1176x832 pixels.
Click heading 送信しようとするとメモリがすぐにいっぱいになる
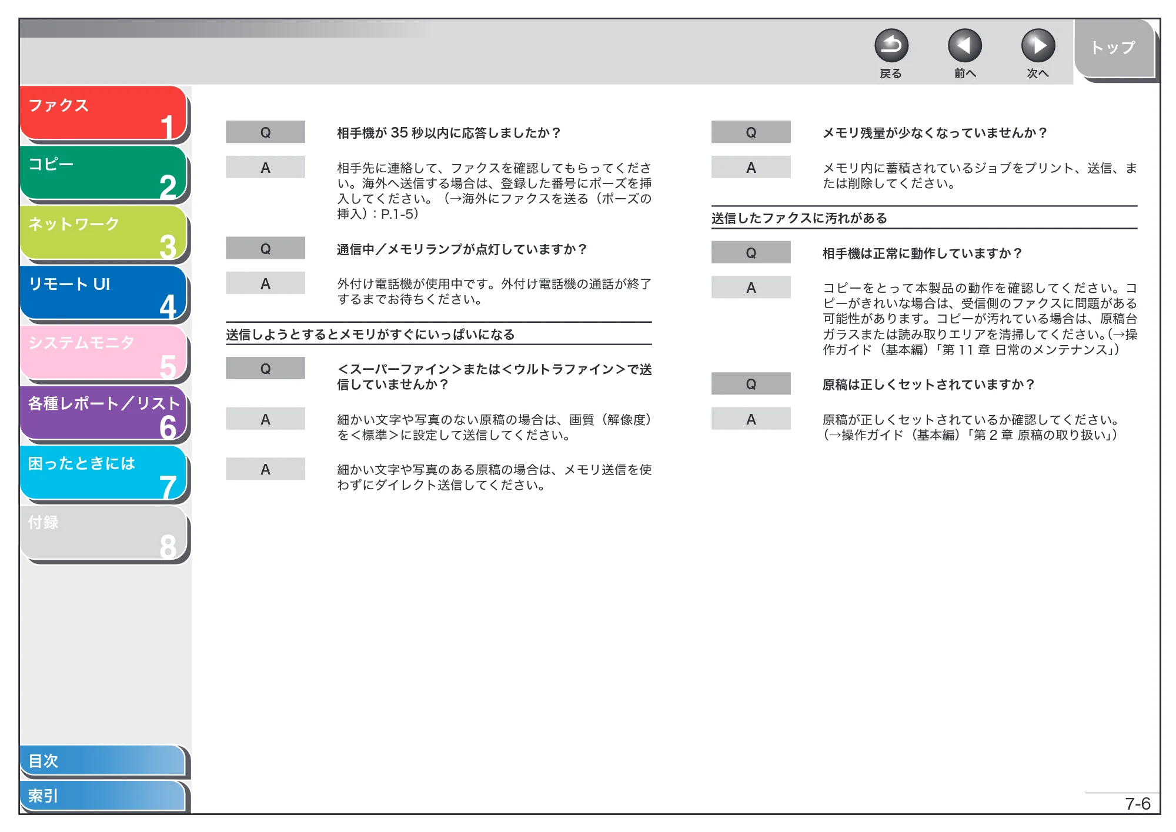(x=370, y=335)
